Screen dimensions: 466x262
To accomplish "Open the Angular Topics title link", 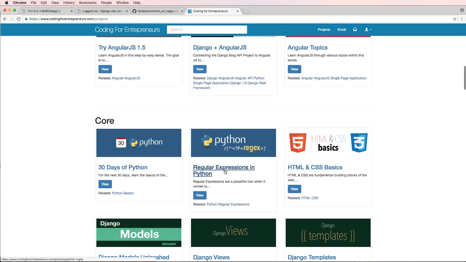I will coord(308,47).
